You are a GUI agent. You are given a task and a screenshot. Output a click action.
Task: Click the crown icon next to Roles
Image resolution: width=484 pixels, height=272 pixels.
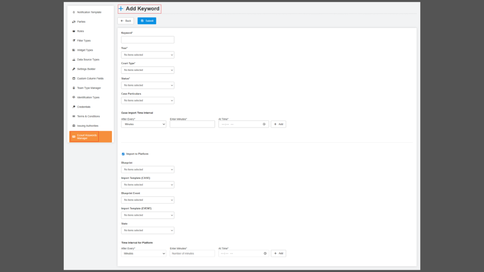click(x=73, y=31)
